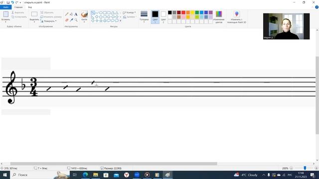
Task: Click the weather widget showing -4°C Cloudy
Action: click(x=246, y=175)
